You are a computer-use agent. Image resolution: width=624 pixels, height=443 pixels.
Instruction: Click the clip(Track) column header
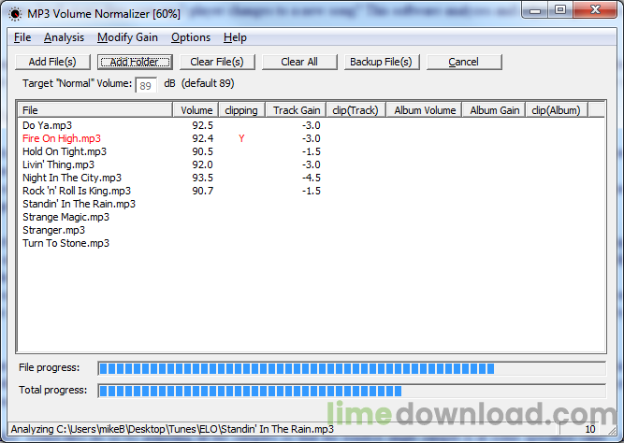tap(356, 110)
